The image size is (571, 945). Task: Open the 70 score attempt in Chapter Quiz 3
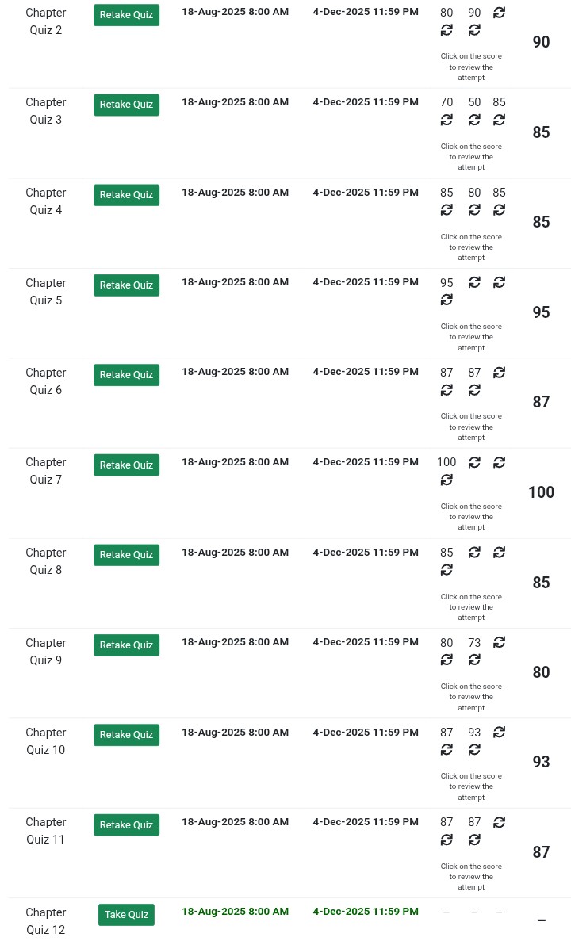(x=446, y=102)
